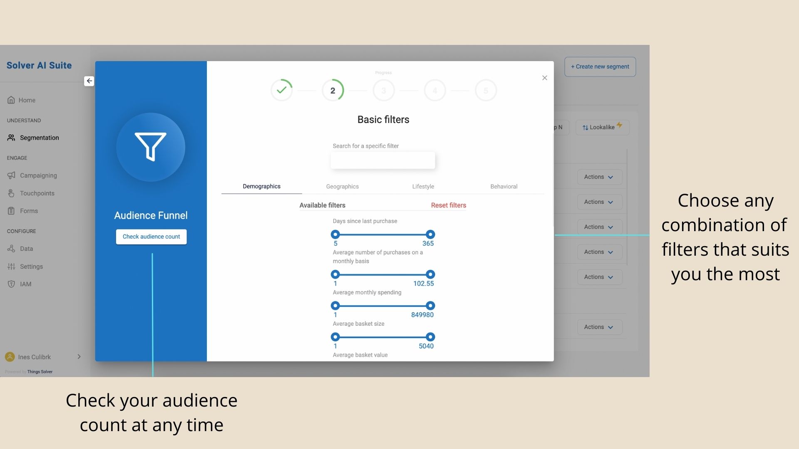Open the third Actions dropdown

click(x=600, y=227)
